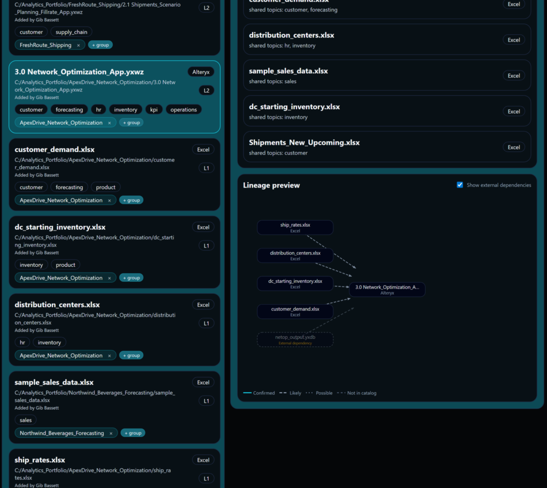Click the operations topic tag
The width and height of the screenshot is (547, 488).
184,110
